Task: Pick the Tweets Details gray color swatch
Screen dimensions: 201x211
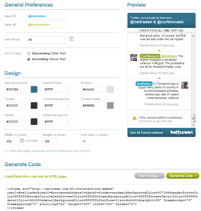Action: click(110, 106)
